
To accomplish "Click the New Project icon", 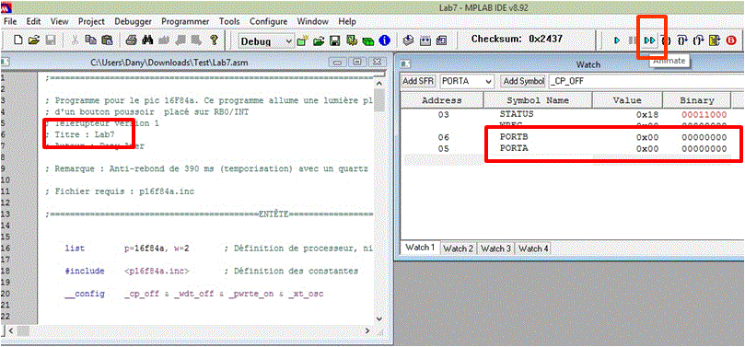I will [303, 41].
